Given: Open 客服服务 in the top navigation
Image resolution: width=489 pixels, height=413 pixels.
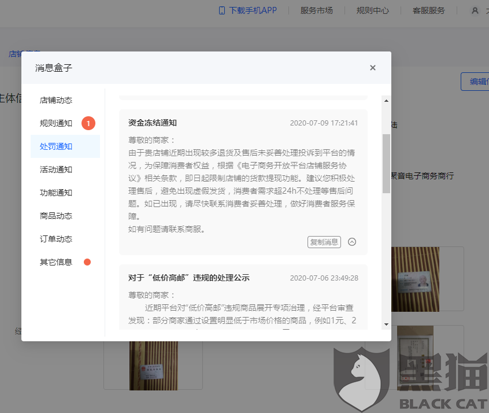Looking at the screenshot, I should (x=429, y=10).
